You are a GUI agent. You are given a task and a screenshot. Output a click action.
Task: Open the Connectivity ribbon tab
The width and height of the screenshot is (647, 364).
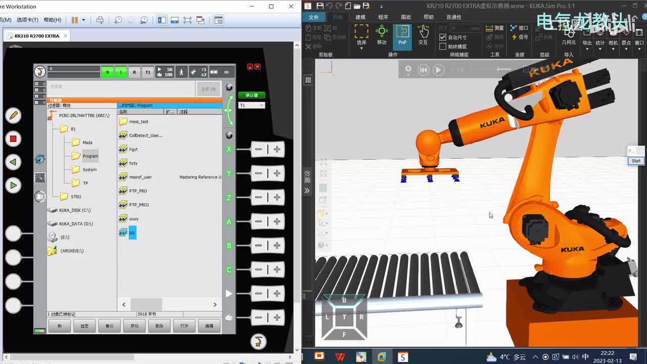[453, 17]
